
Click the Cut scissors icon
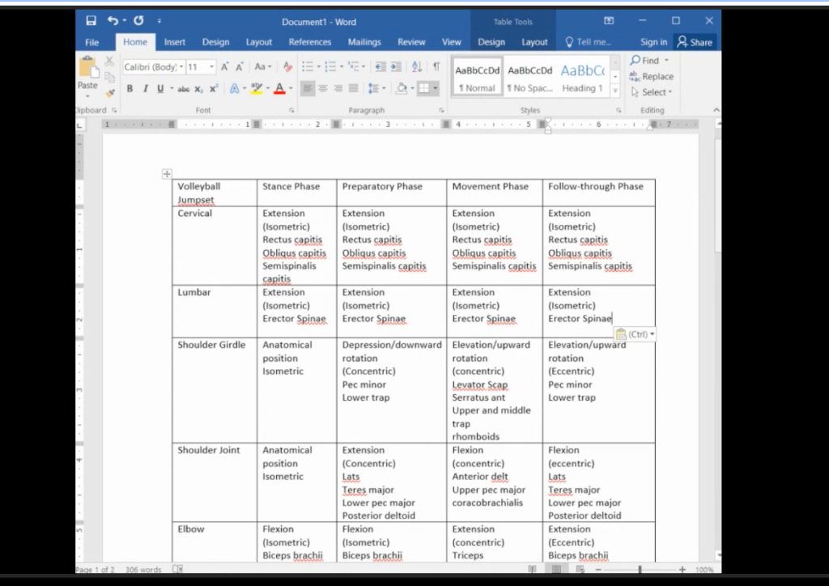tap(109, 62)
